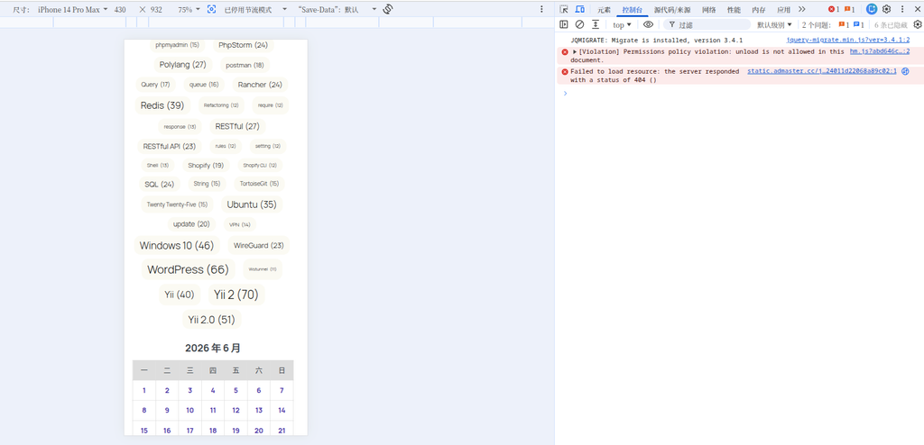Open DevTools settings gear in tab bar
Viewport: 924px width, 445px height.
tap(886, 9)
